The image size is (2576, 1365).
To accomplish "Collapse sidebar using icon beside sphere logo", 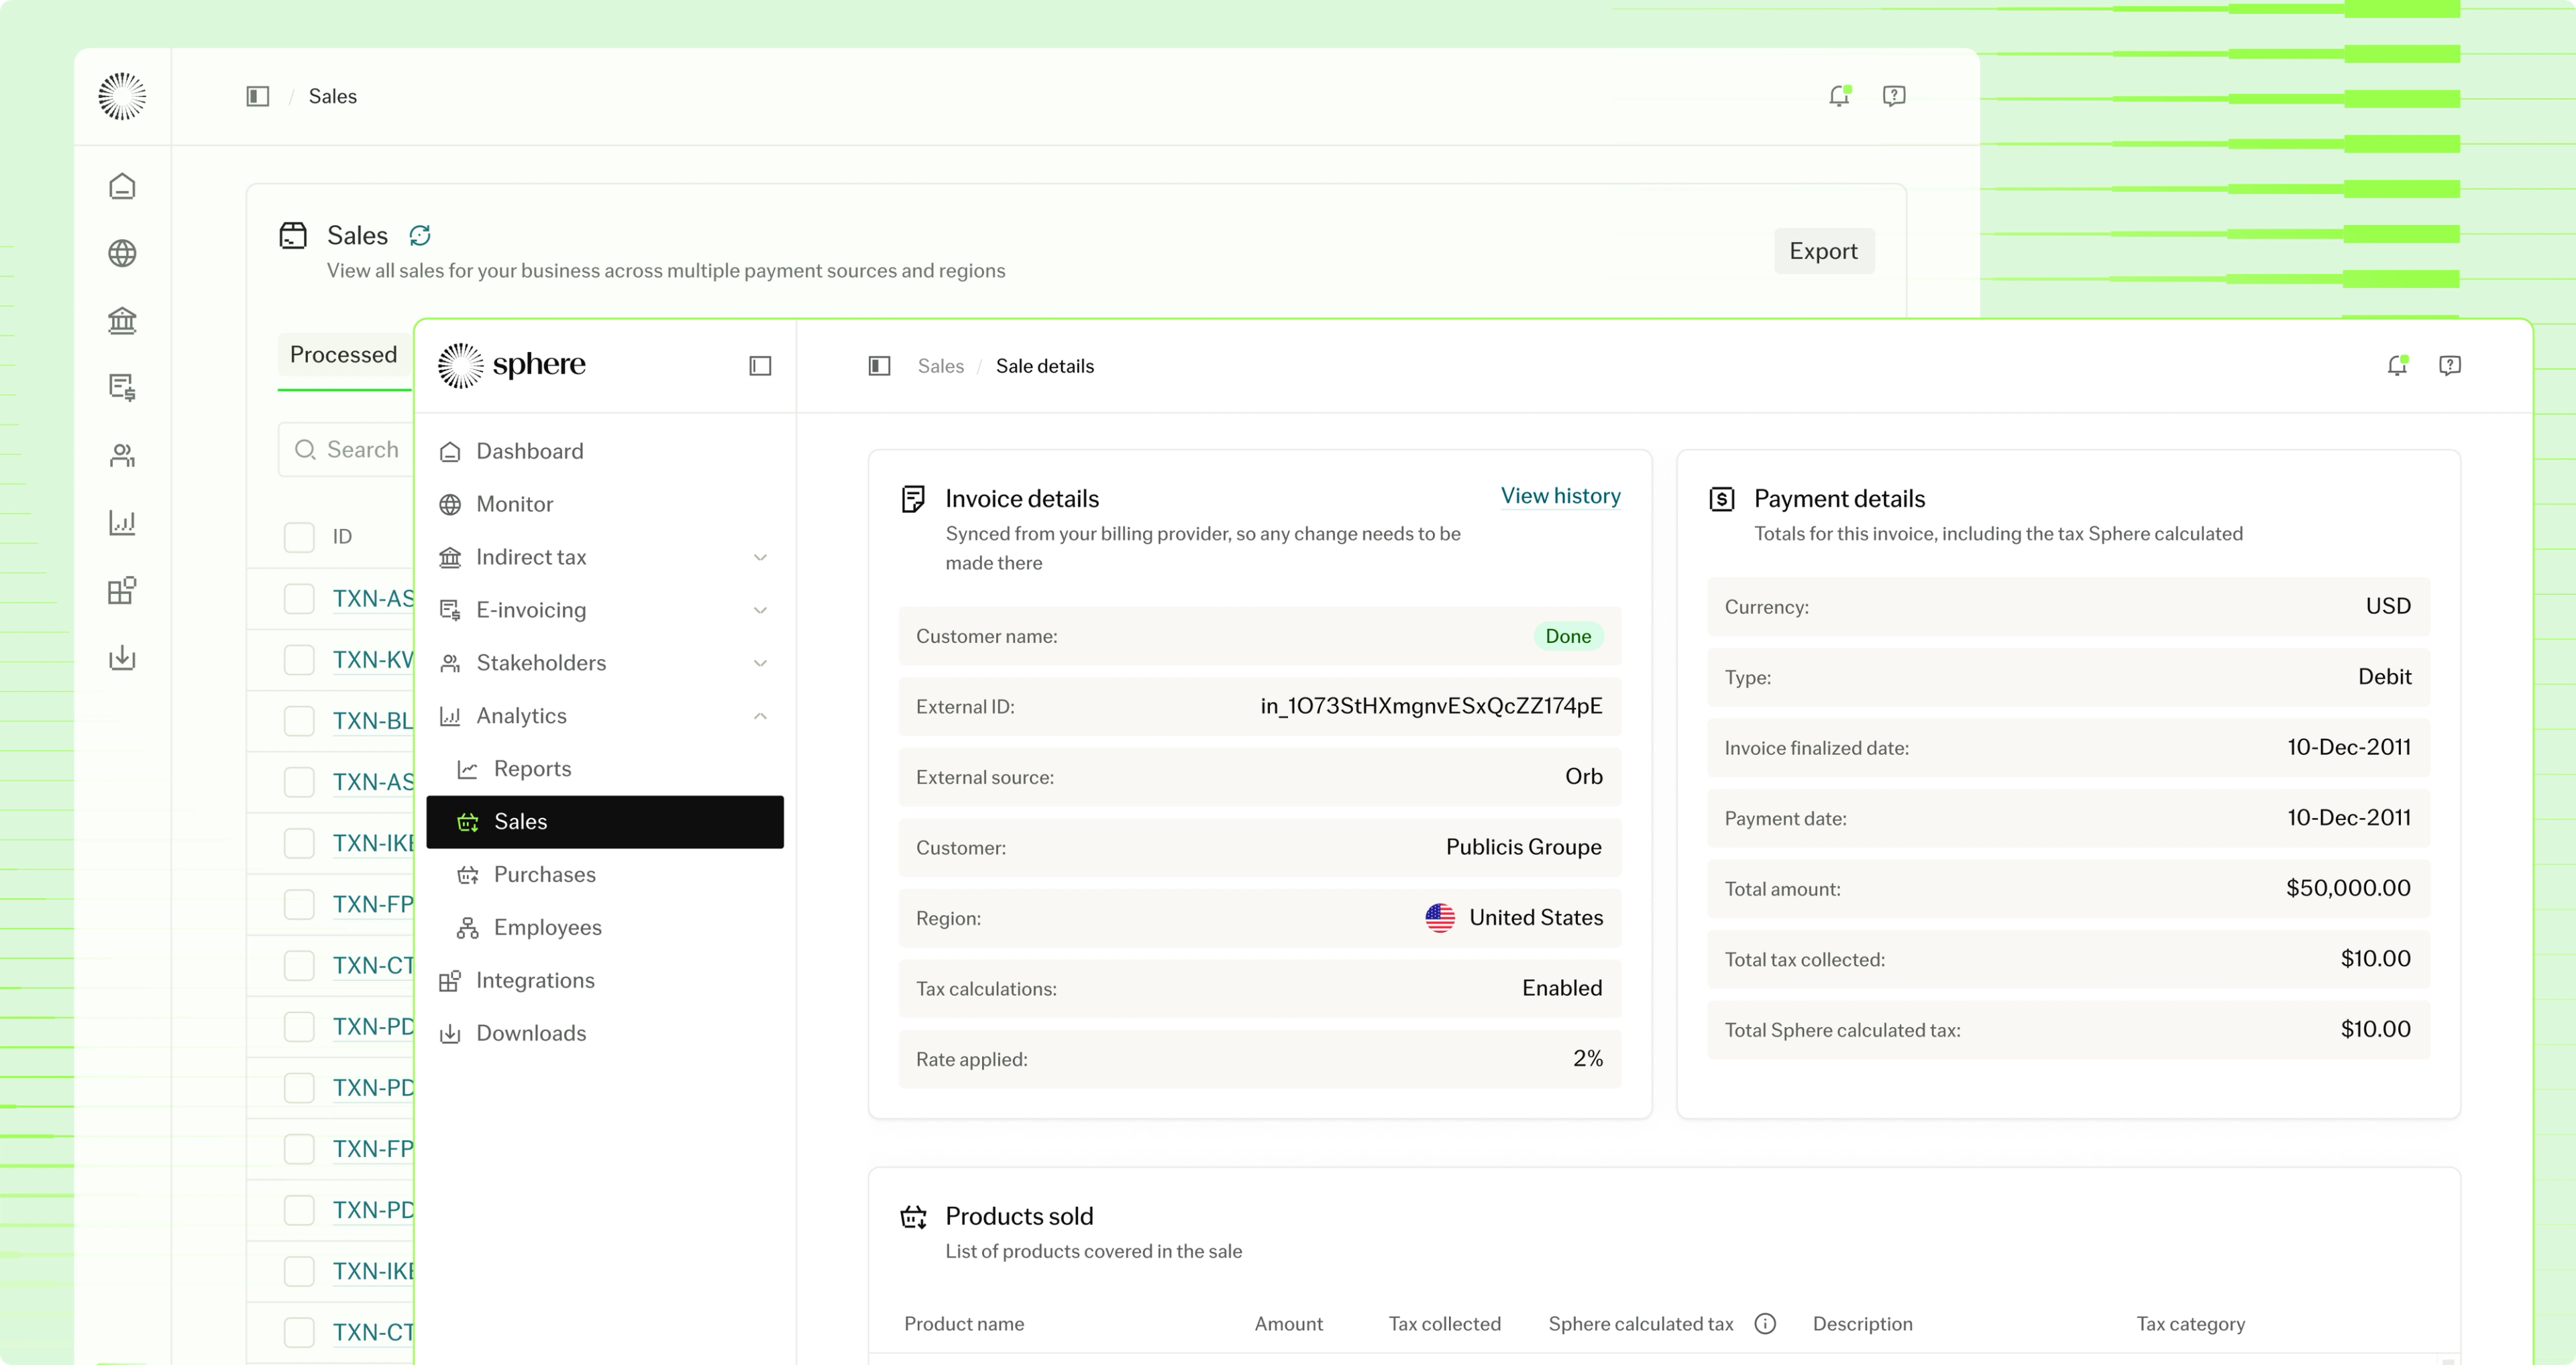I will (760, 366).
